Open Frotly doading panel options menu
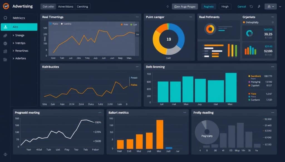The width and height of the screenshot is (285, 162). [x=273, y=112]
